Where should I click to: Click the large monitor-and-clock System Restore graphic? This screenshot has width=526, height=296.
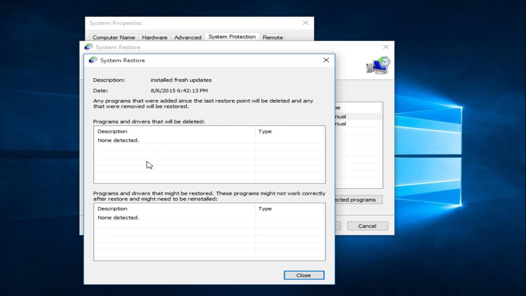(378, 65)
